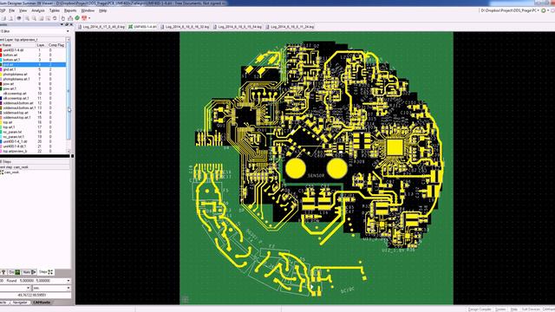Select the bottom.art layer row
The height and width of the screenshot is (312, 555).
pos(33,55)
